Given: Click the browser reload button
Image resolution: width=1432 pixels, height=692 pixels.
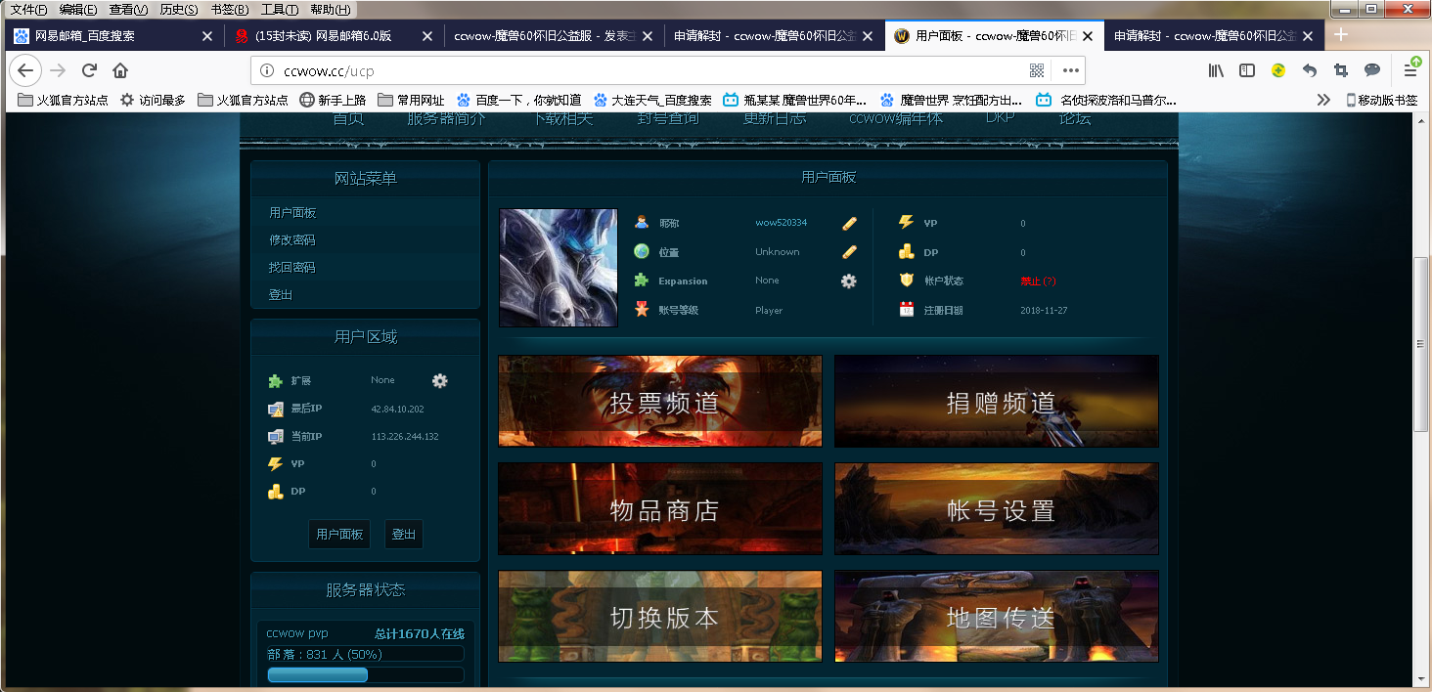Looking at the screenshot, I should tap(89, 70).
